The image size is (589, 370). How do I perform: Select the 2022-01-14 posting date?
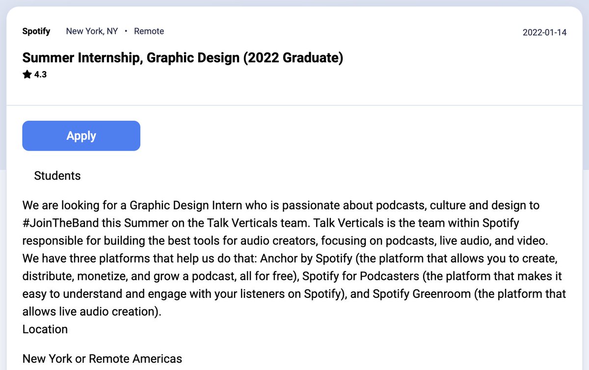click(x=544, y=32)
